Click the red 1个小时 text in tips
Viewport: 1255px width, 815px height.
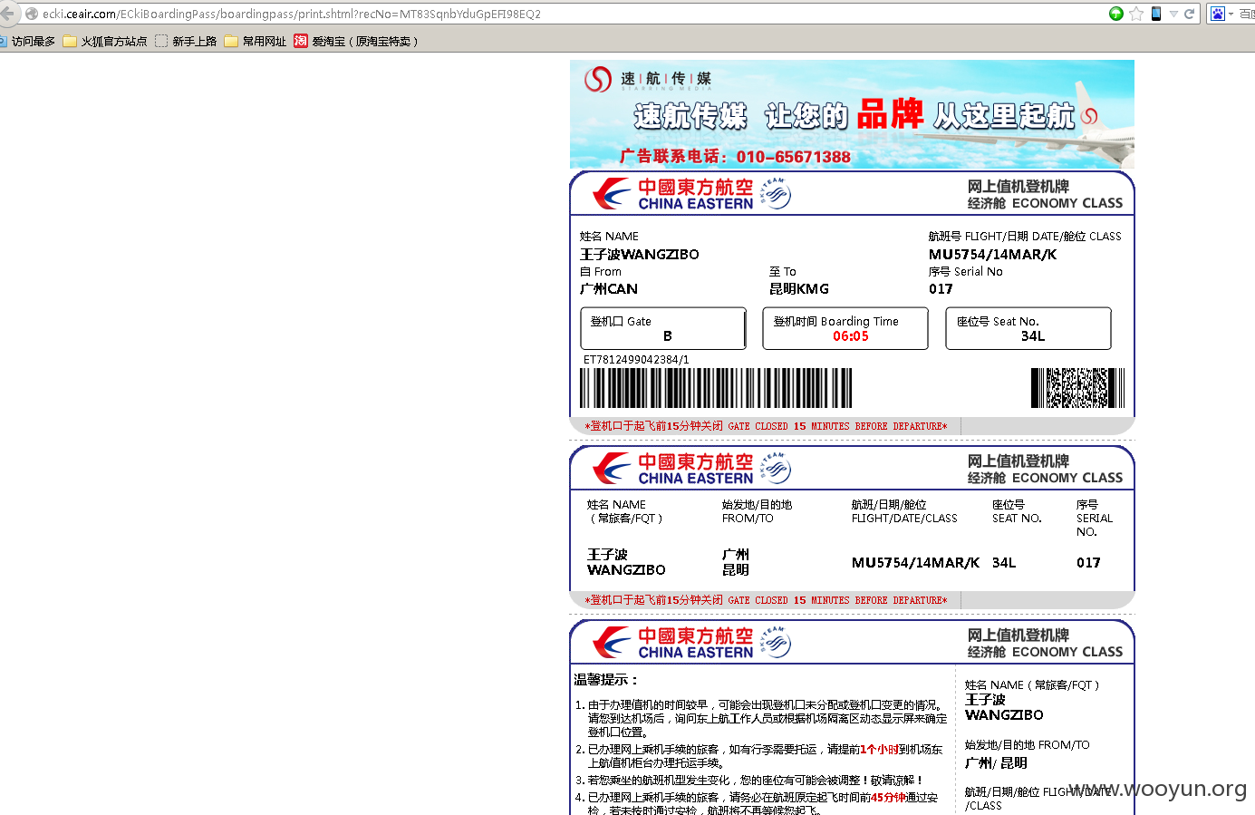[880, 750]
